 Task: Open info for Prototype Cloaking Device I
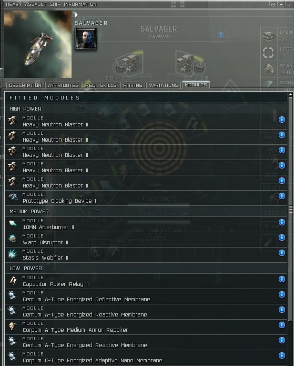pos(282,196)
